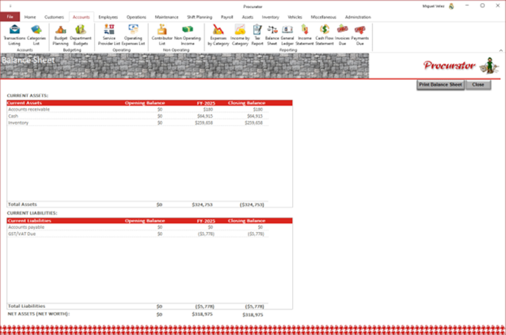View the Cash Flow Statement
This screenshot has height=335, width=506.
click(x=324, y=33)
